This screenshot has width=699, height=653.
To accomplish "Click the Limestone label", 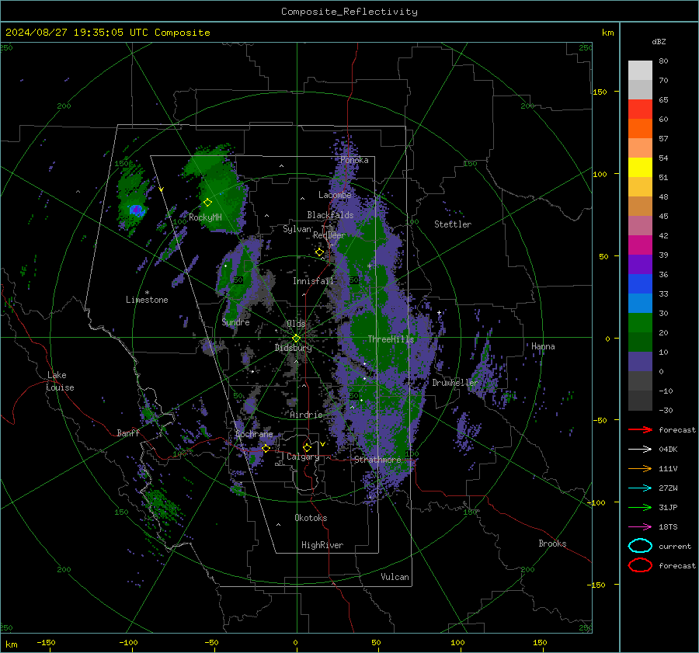I will [147, 300].
